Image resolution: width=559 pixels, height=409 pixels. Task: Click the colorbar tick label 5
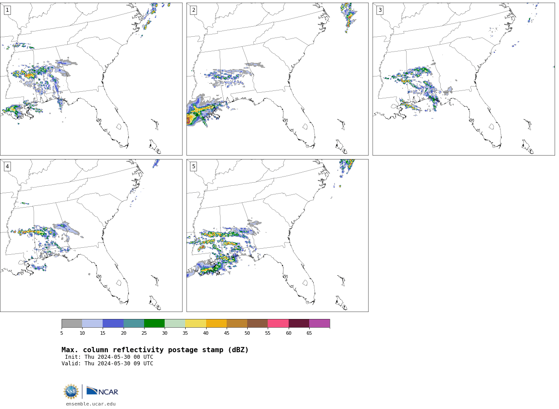click(x=62, y=333)
